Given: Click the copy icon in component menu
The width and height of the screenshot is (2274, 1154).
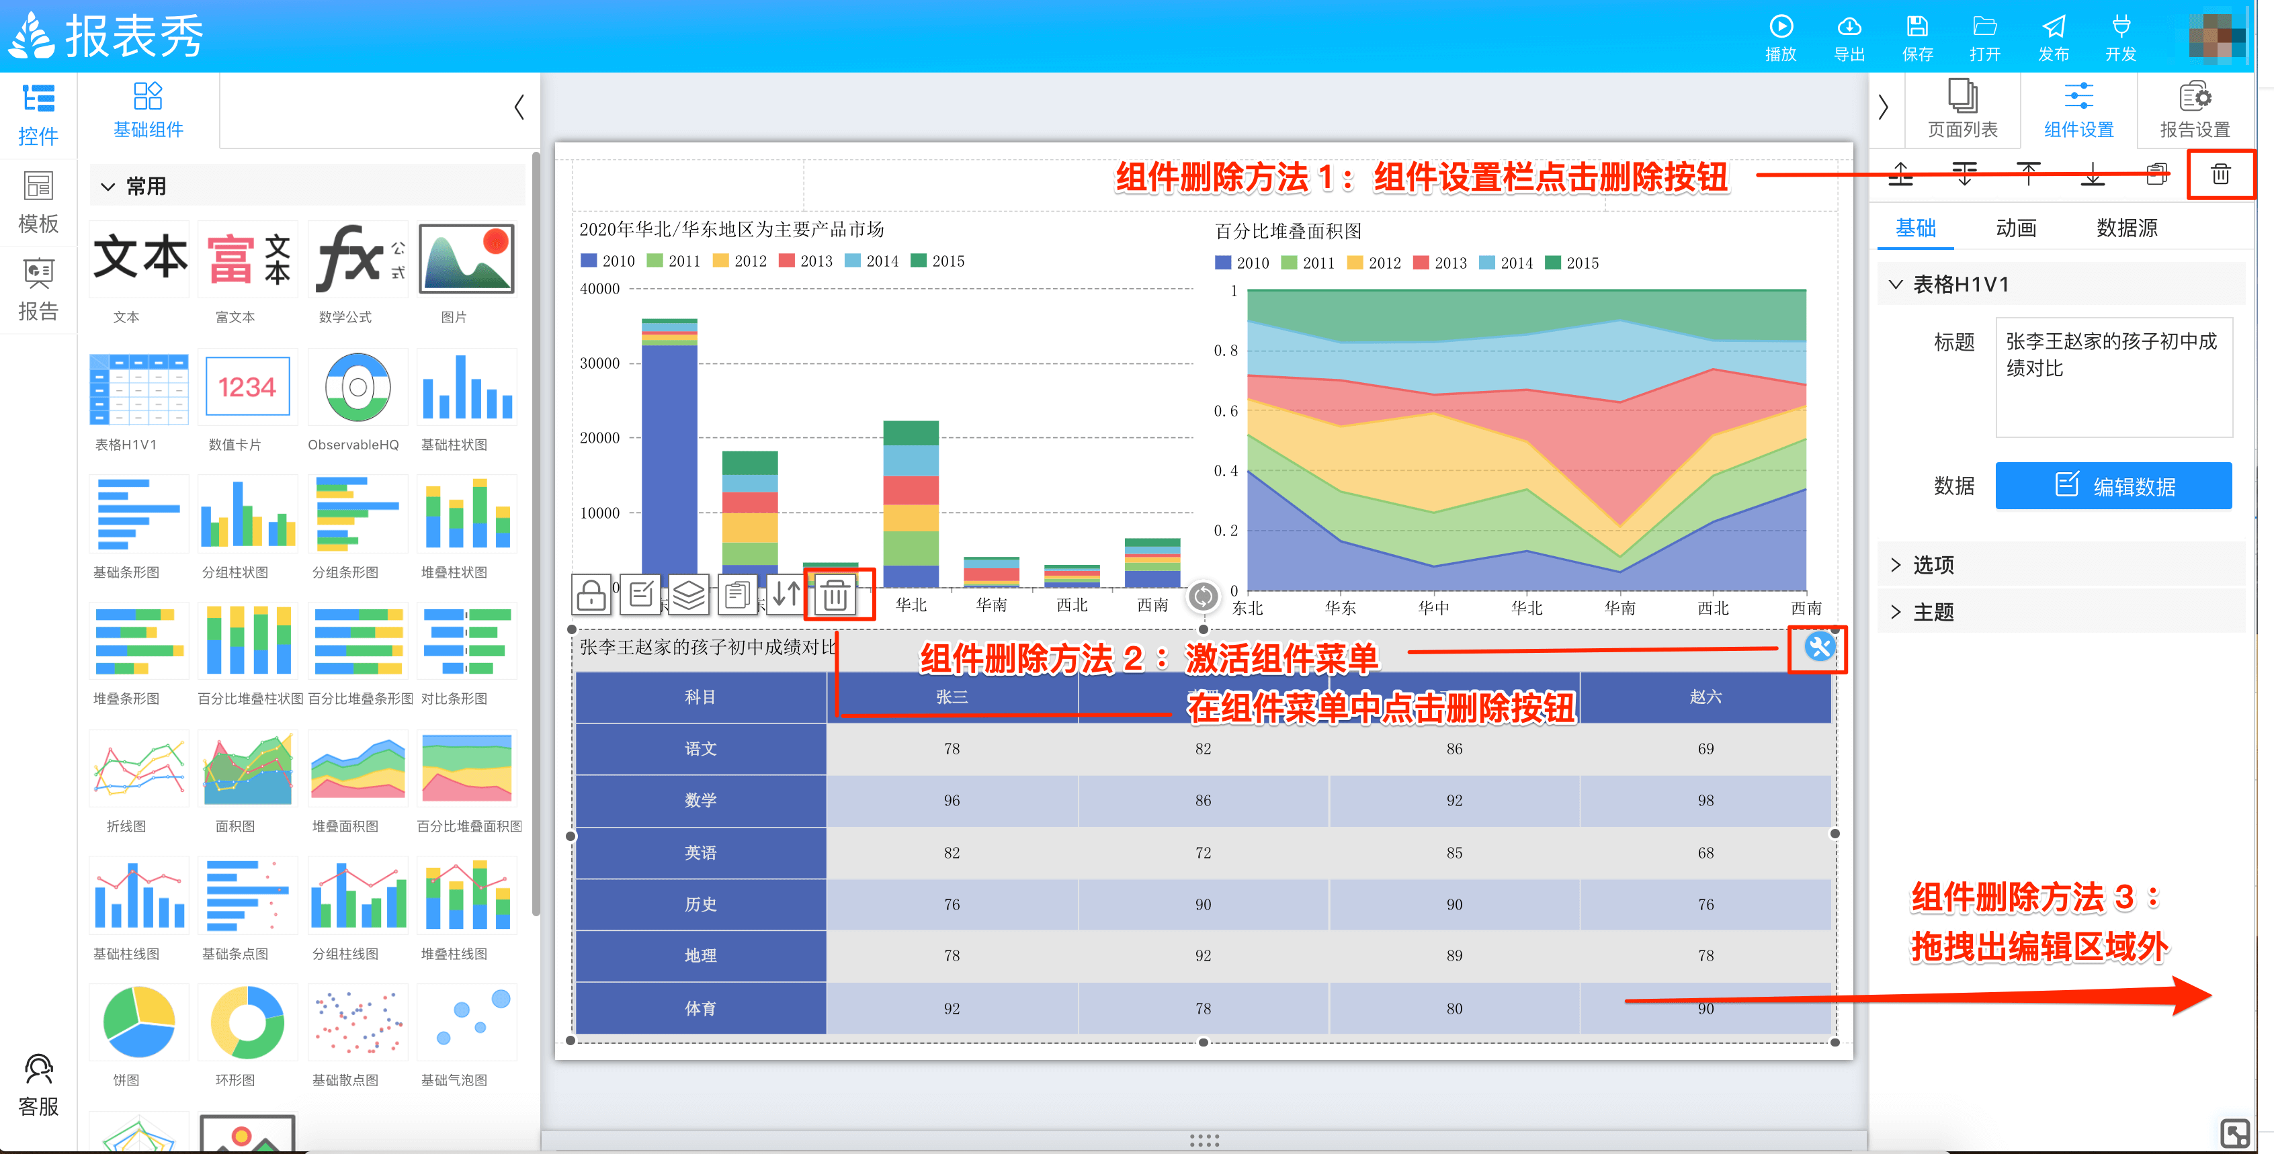Looking at the screenshot, I should [737, 594].
